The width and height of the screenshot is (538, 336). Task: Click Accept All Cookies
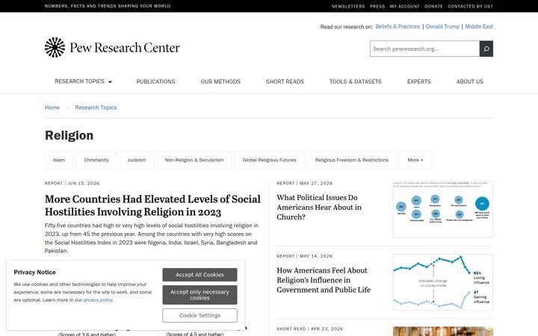[200, 275]
